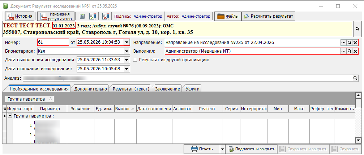
Task: Click the patient search magnifier icon
Action: point(357,29)
